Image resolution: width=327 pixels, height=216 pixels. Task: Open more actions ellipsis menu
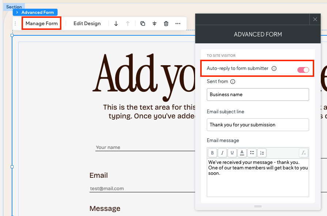tap(178, 24)
